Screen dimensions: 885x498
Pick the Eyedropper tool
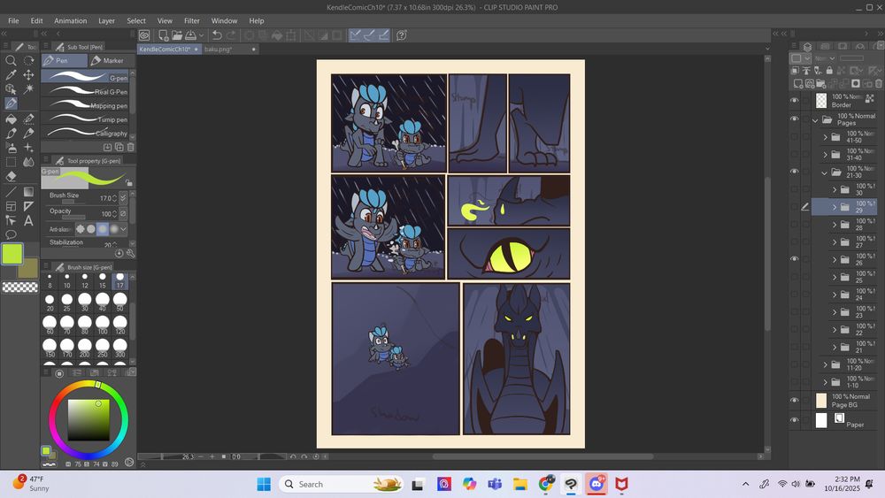11,75
